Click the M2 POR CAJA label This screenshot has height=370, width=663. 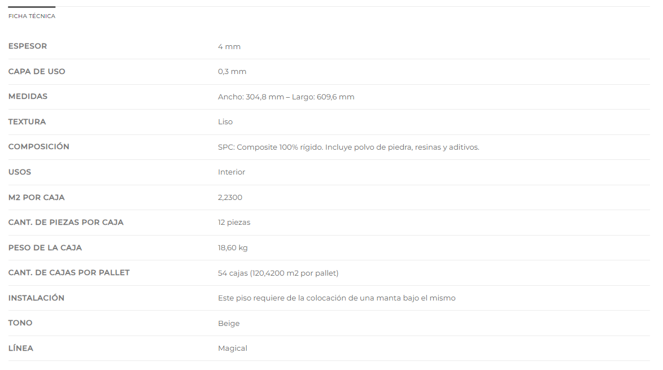click(x=36, y=198)
